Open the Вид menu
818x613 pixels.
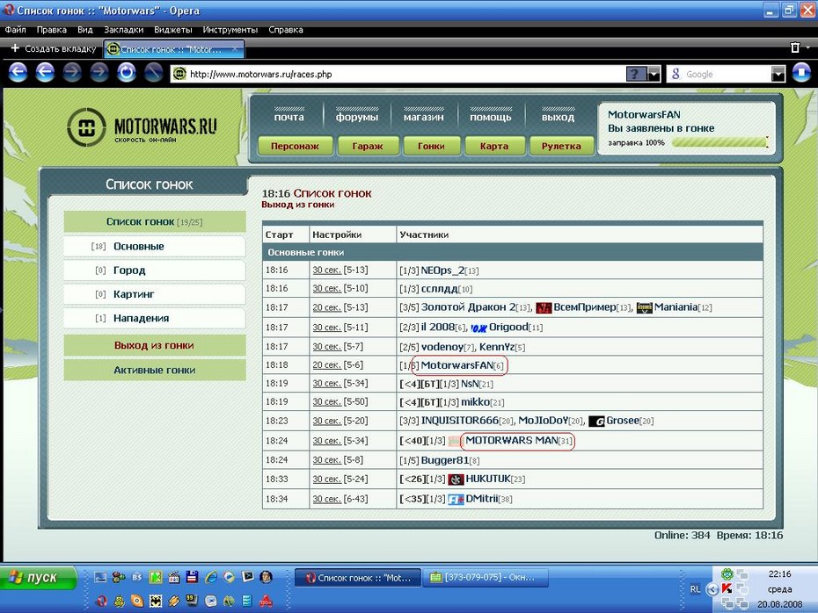tap(84, 30)
